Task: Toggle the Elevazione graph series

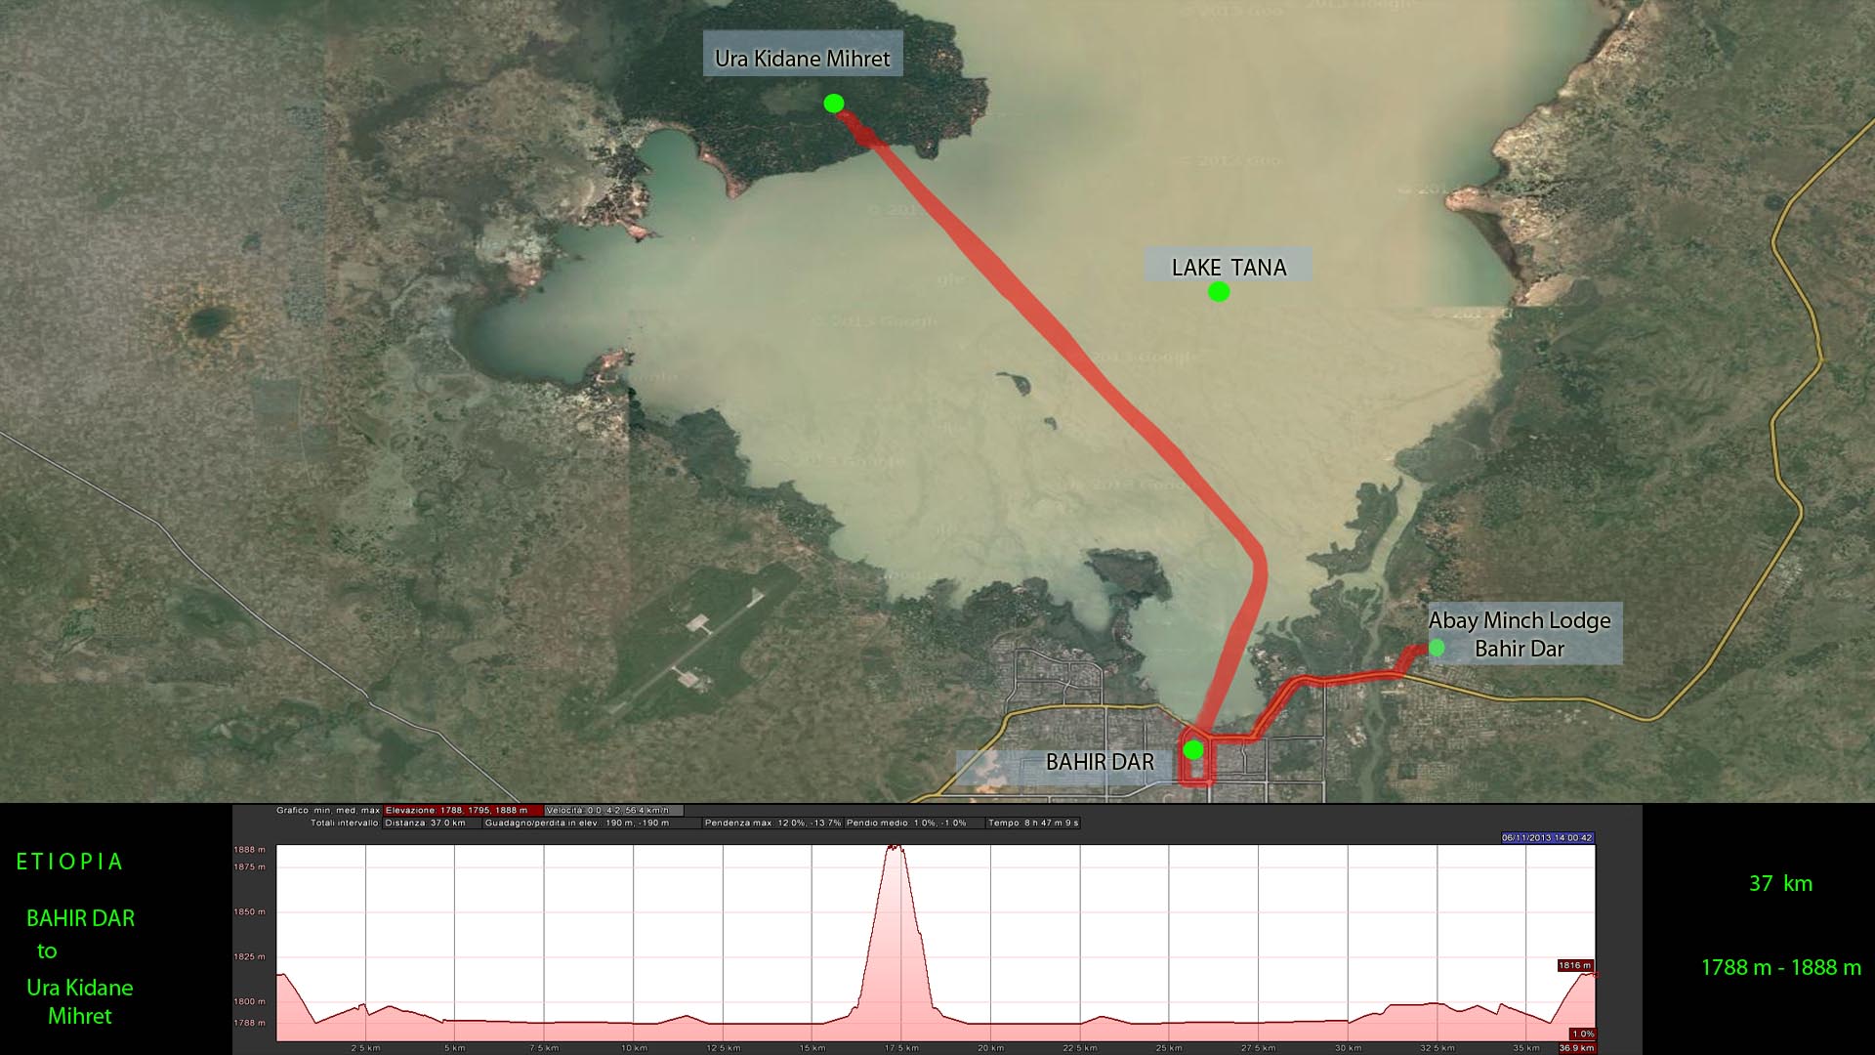Action: point(463,810)
